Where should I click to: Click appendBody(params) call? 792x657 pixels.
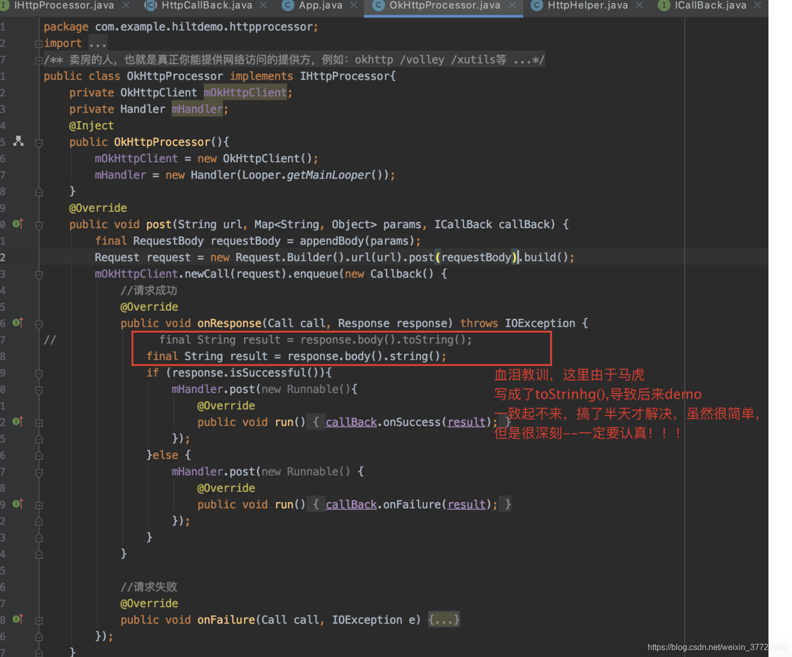pyautogui.click(x=357, y=240)
